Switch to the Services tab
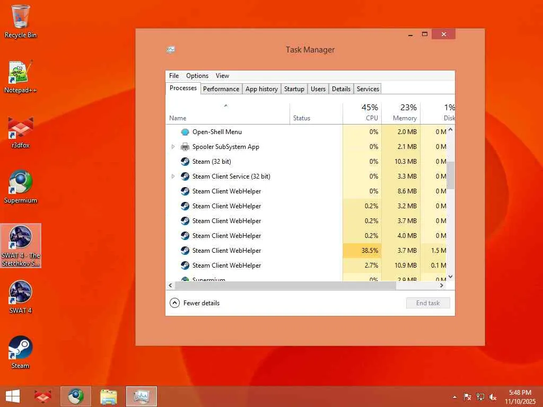543x407 pixels. pos(368,89)
